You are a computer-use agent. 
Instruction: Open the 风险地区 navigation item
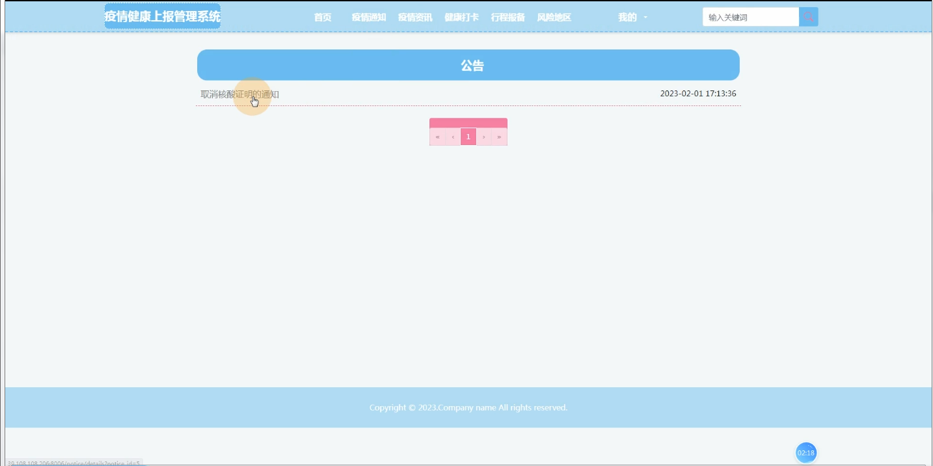(x=554, y=18)
